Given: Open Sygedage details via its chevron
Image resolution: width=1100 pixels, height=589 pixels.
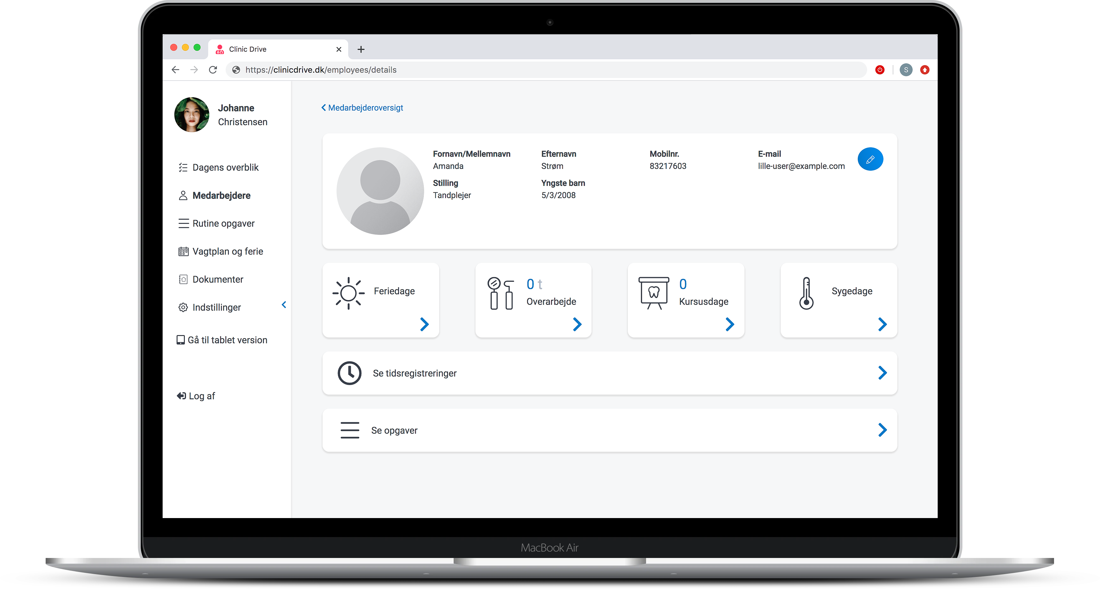Looking at the screenshot, I should click(x=882, y=324).
